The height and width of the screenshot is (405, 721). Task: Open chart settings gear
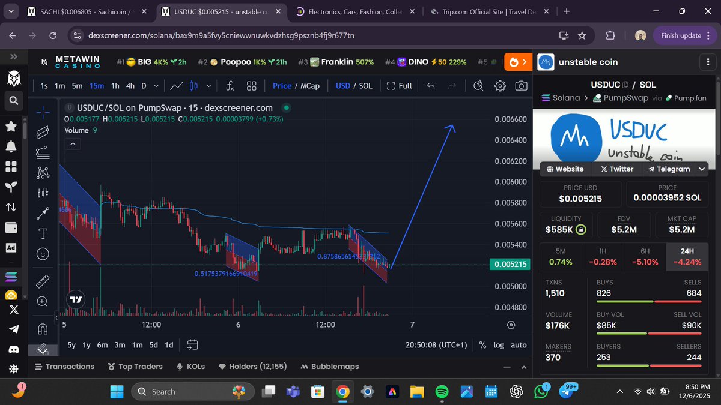[x=500, y=86]
